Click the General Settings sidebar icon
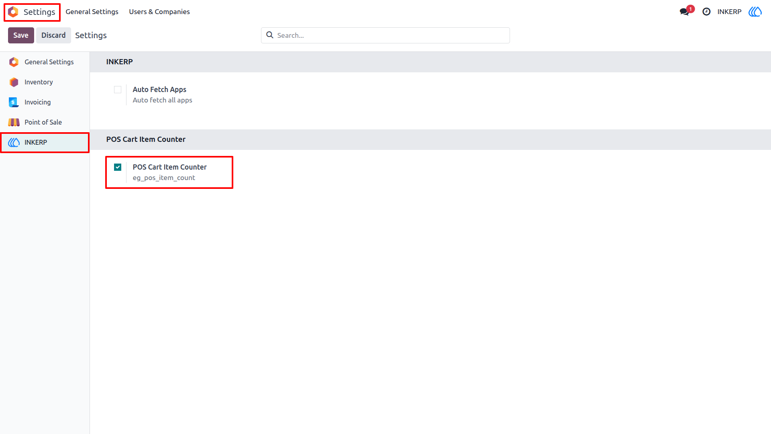Image resolution: width=771 pixels, height=434 pixels. click(14, 62)
